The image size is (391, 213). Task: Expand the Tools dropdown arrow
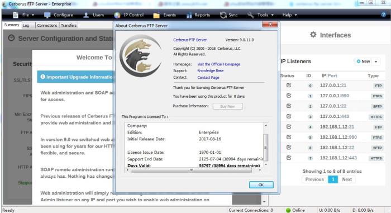coord(272,15)
